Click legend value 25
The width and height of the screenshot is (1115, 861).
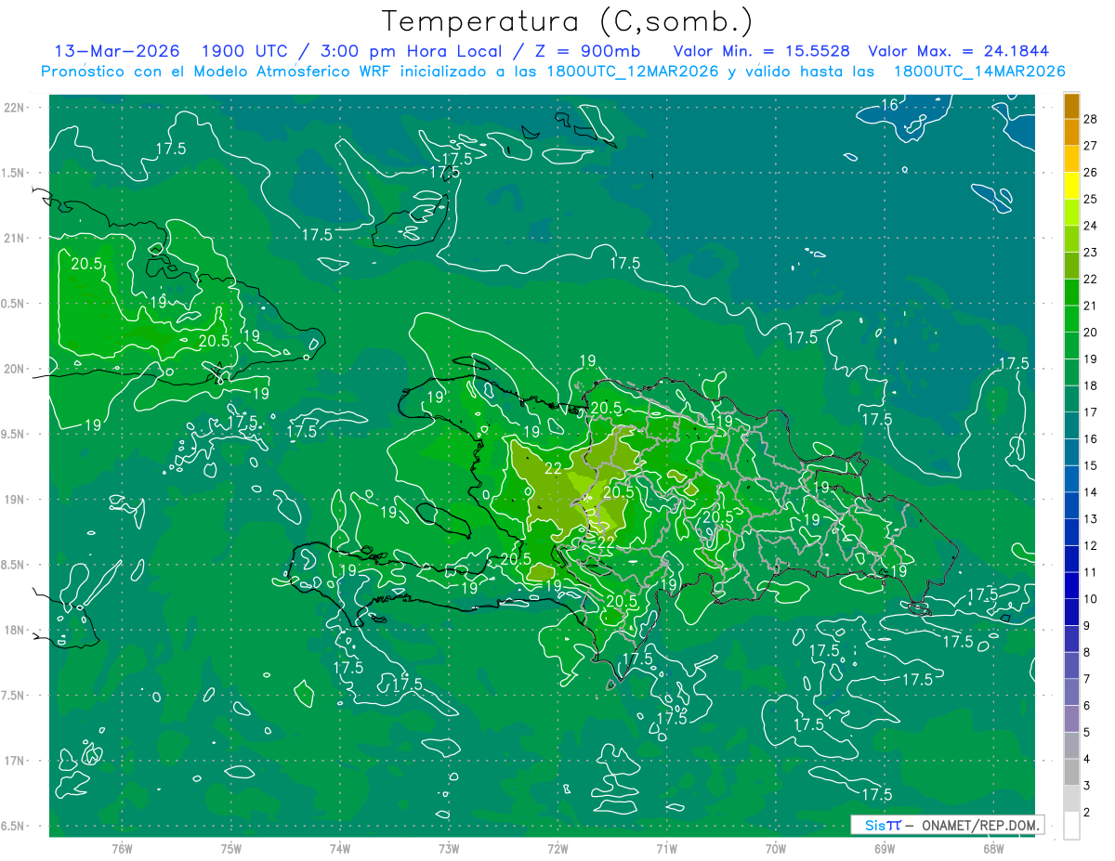(x=1091, y=199)
